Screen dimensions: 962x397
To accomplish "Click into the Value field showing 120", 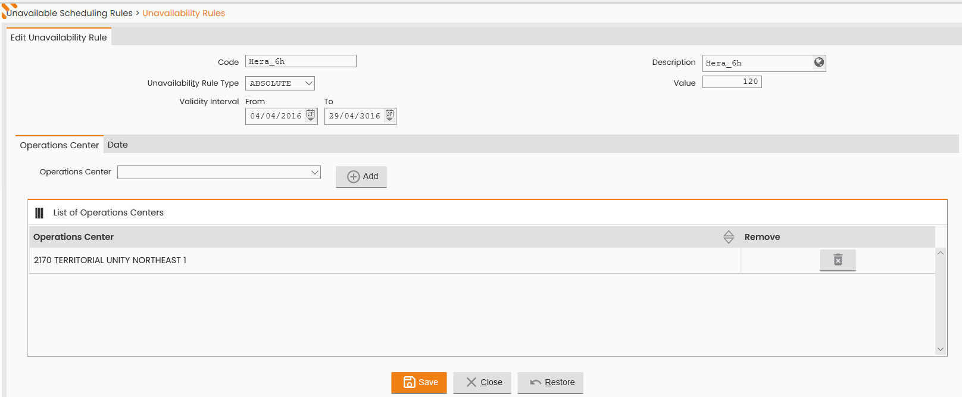I will pyautogui.click(x=732, y=82).
